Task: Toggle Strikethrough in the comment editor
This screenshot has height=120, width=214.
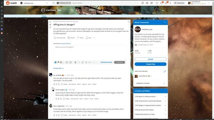Action: pyautogui.click(x=86, y=62)
